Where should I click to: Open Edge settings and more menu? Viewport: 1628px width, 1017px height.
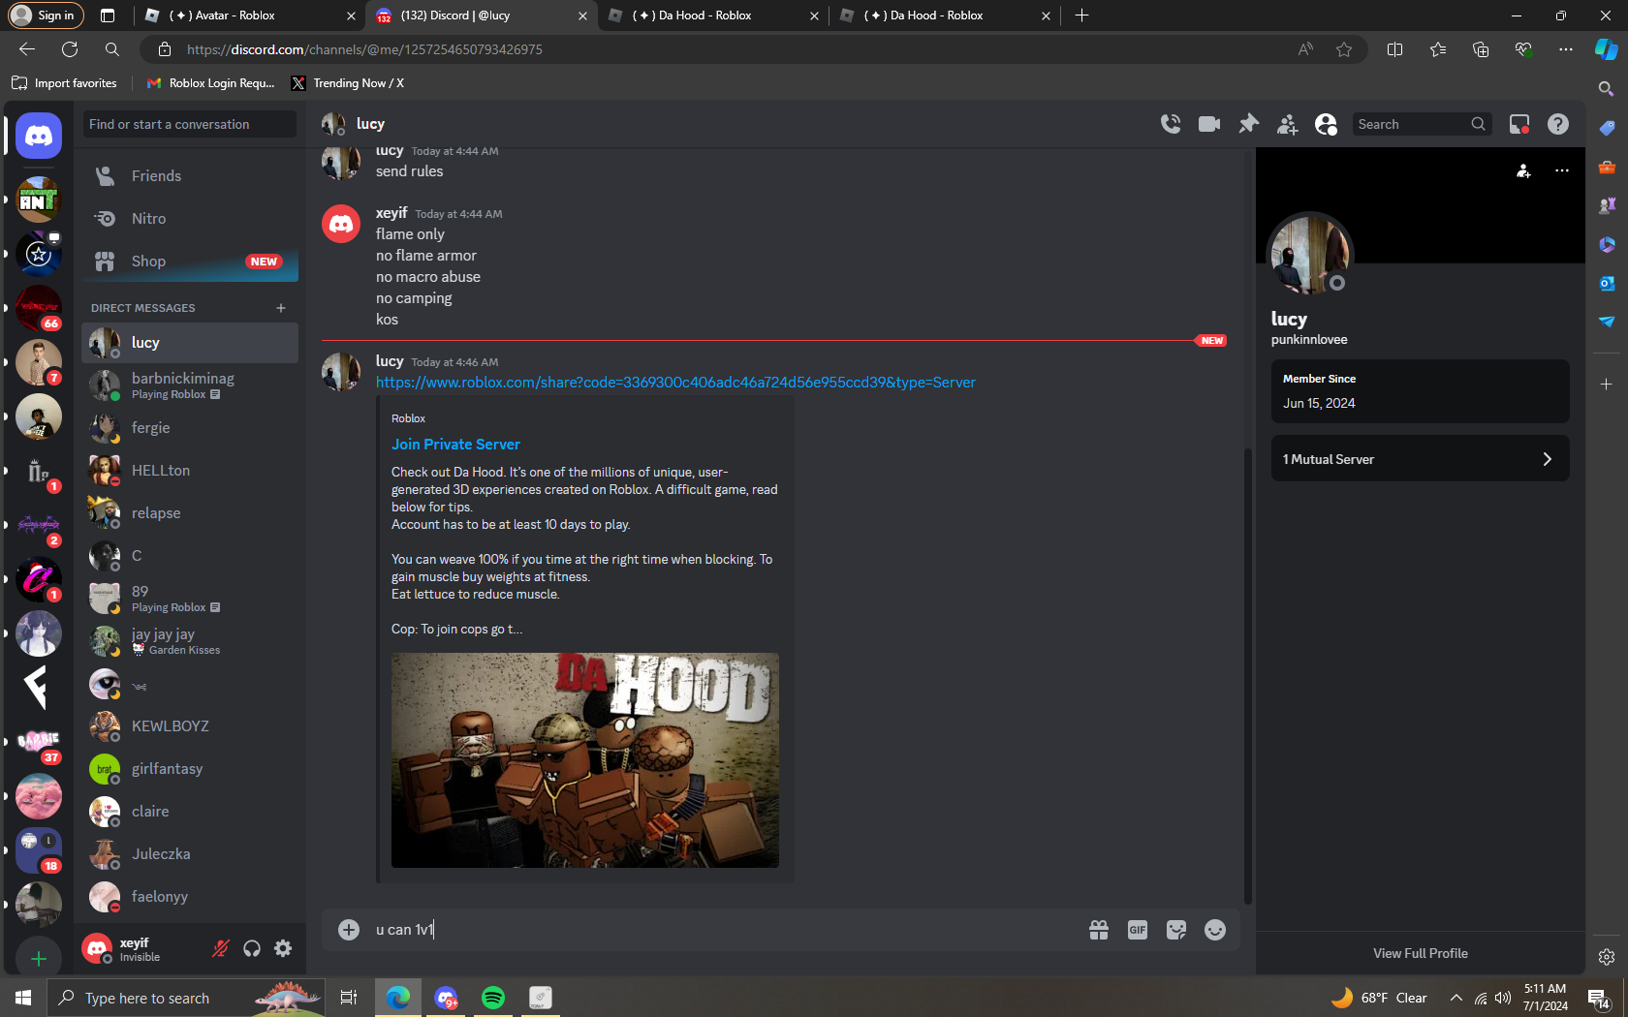(x=1566, y=49)
